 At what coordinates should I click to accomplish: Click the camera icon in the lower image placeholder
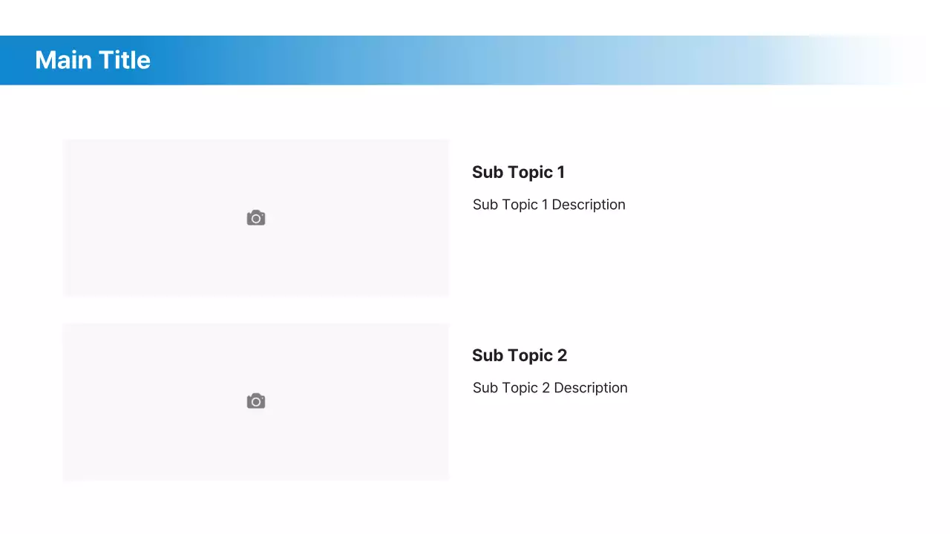(x=256, y=401)
